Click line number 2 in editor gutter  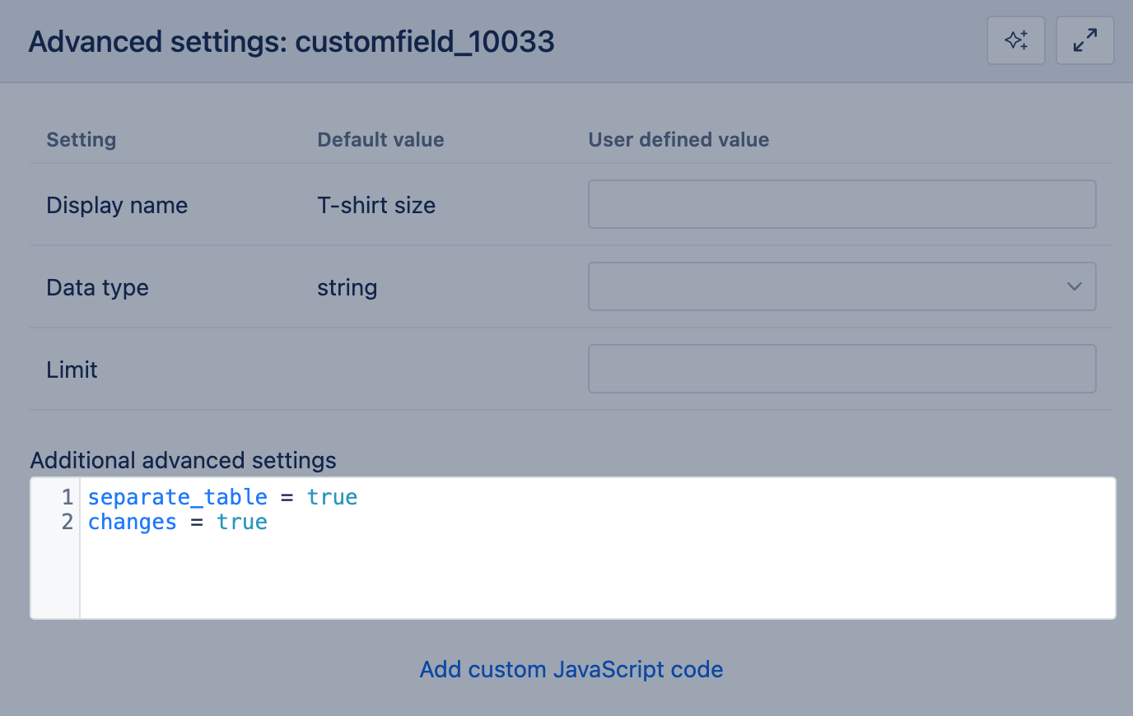67,522
